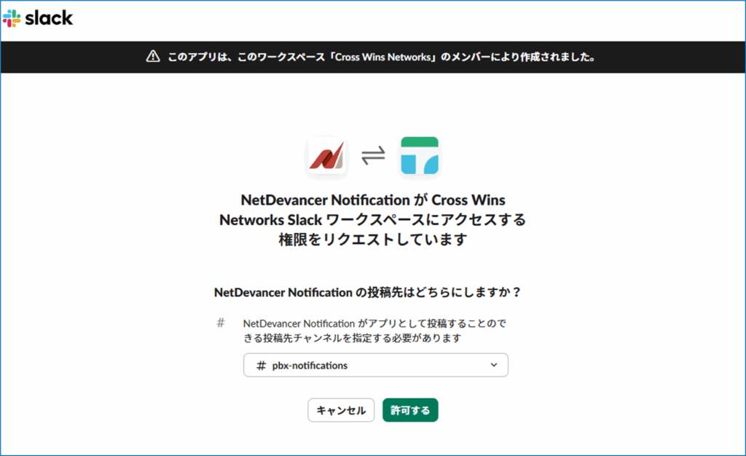Click the permission request heading text
This screenshot has height=456, width=746.
click(372, 219)
